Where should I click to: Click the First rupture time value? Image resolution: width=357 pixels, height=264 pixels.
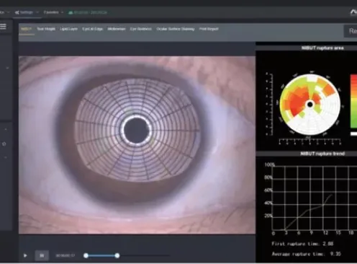tap(328, 244)
